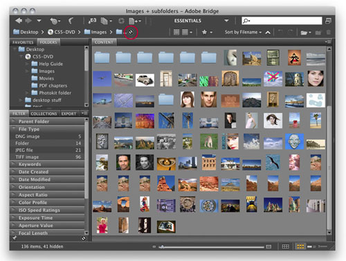Select the vintage car thumbnail
Screen dimensions: 346x261
pyautogui.click(x=145, y=80)
